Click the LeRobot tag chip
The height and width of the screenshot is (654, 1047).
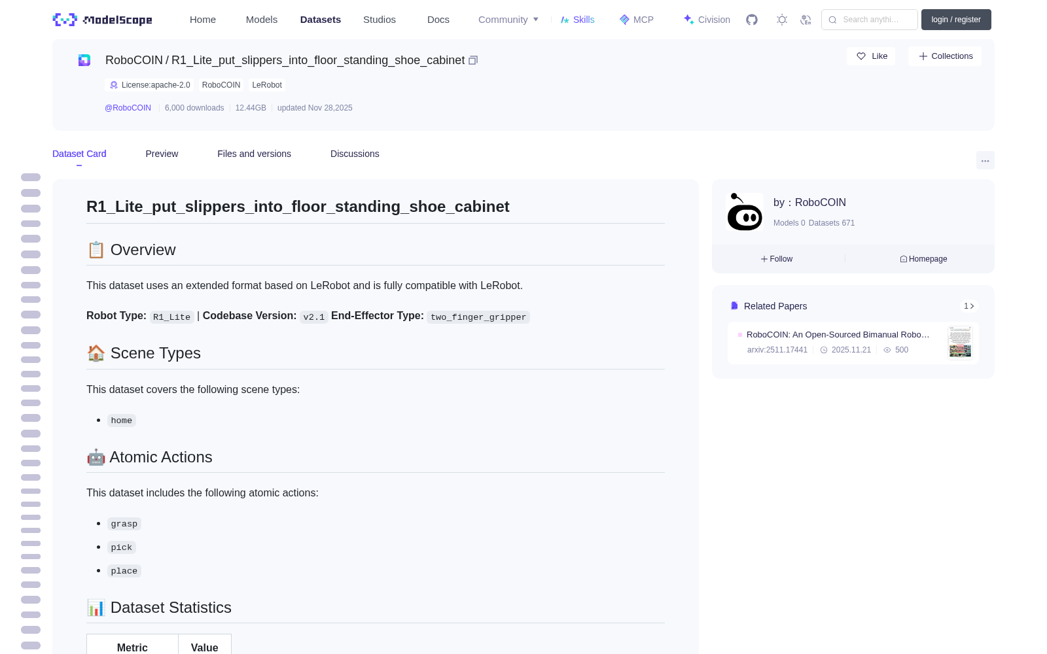click(x=267, y=85)
